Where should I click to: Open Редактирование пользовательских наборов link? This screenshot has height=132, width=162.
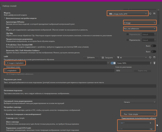[x=139, y=118]
